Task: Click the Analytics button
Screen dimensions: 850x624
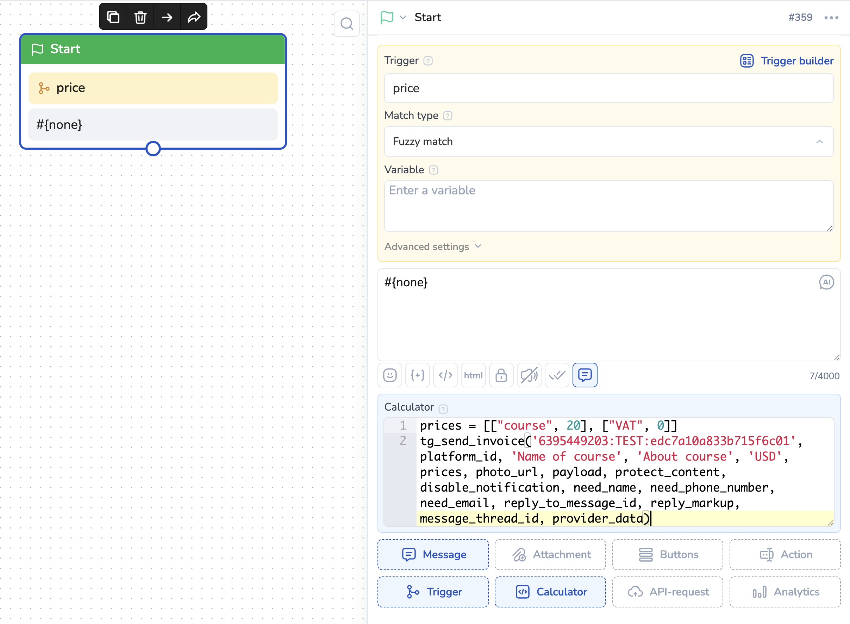Action: point(785,592)
